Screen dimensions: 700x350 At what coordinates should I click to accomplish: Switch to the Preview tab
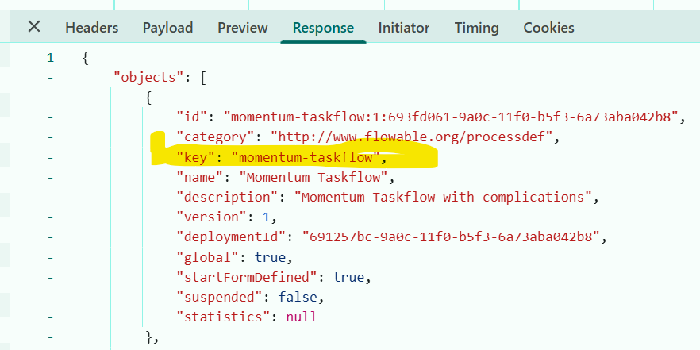tap(242, 28)
